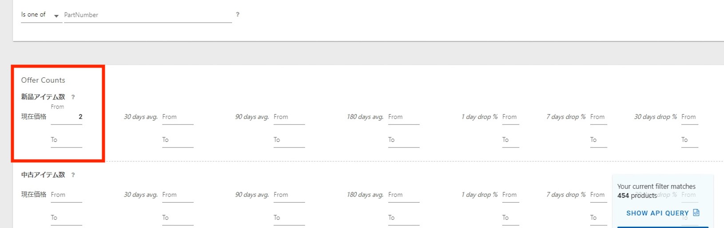Click 新品アイテム数 90 days avg To field
Screen dimensions: 724x228
pos(289,140)
